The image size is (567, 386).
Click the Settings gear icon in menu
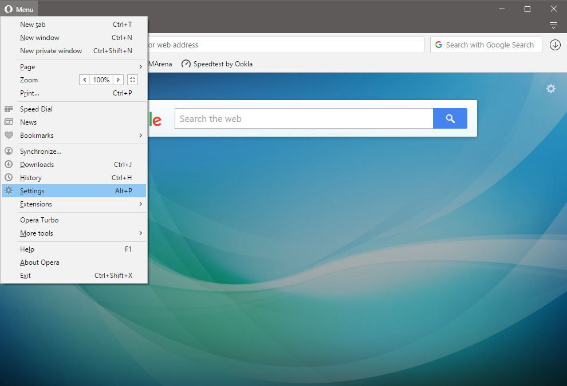tap(9, 190)
